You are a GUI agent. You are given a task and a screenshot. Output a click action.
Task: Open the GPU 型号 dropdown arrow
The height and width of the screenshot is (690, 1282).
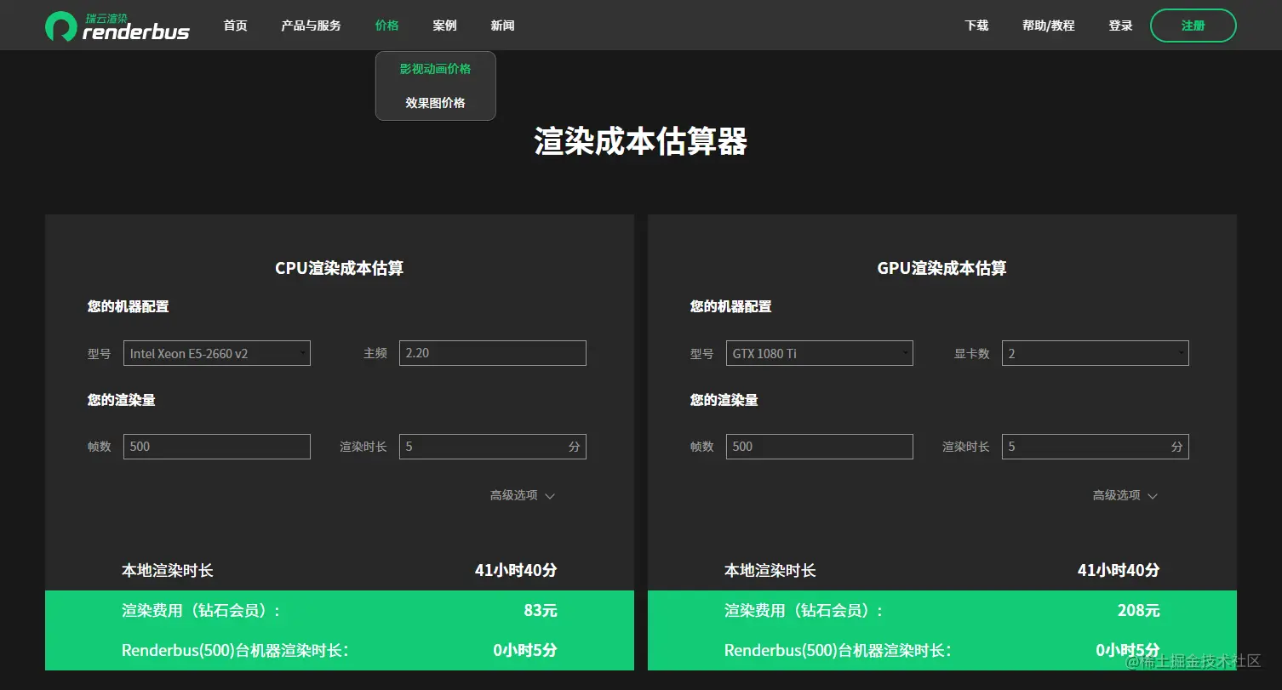click(905, 353)
